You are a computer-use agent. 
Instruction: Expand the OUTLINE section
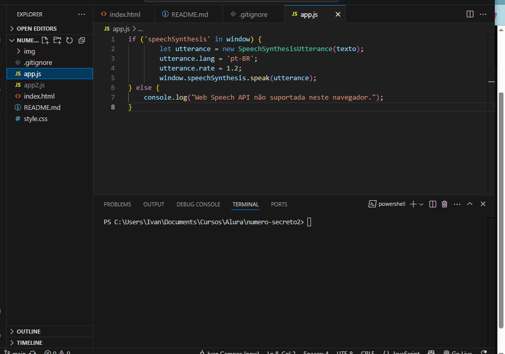point(50,332)
